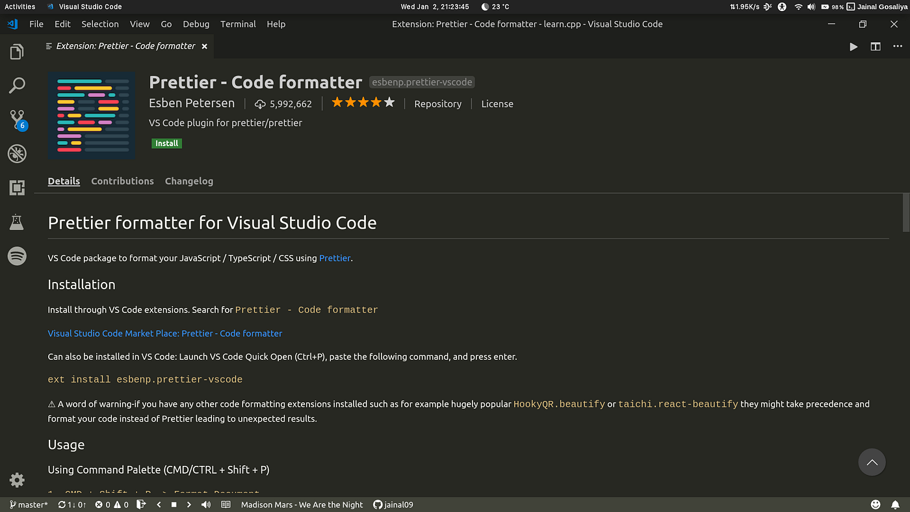Open the Go menu
The image size is (910, 512).
coord(166,24)
